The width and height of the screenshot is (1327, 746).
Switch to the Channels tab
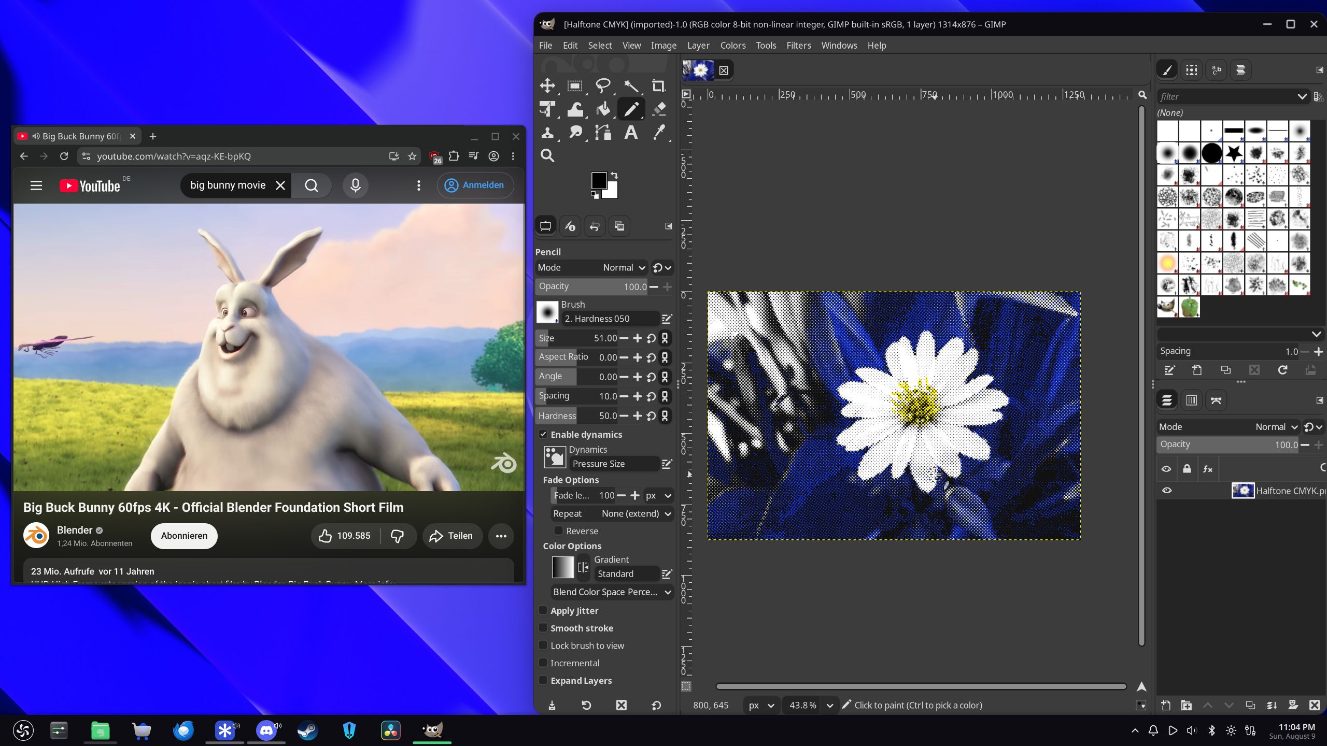coord(1191,400)
